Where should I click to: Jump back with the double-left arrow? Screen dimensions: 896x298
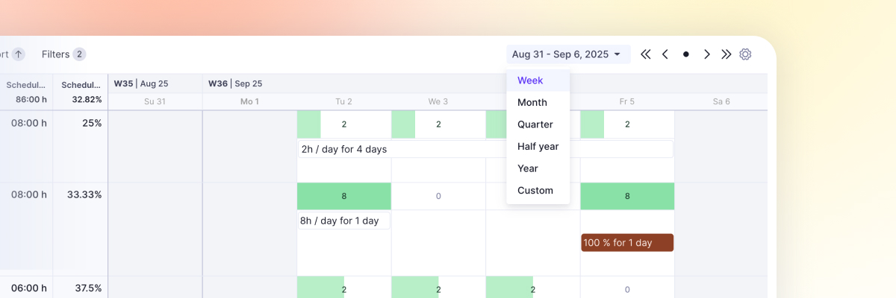tap(646, 54)
